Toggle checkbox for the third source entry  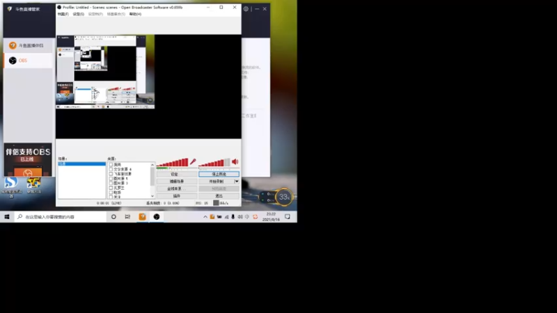point(111,174)
